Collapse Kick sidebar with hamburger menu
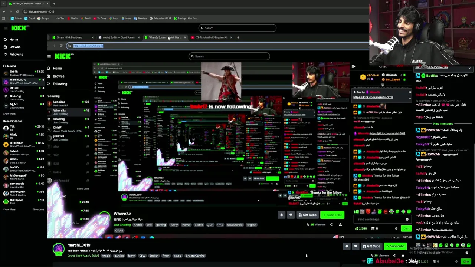The width and height of the screenshot is (475, 267). pyautogui.click(x=6, y=28)
